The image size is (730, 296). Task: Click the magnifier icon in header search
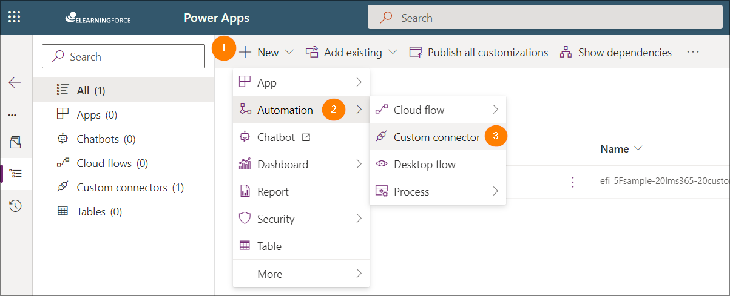(x=386, y=18)
